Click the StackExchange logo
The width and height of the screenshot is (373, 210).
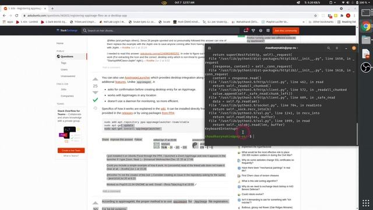coord(67,30)
